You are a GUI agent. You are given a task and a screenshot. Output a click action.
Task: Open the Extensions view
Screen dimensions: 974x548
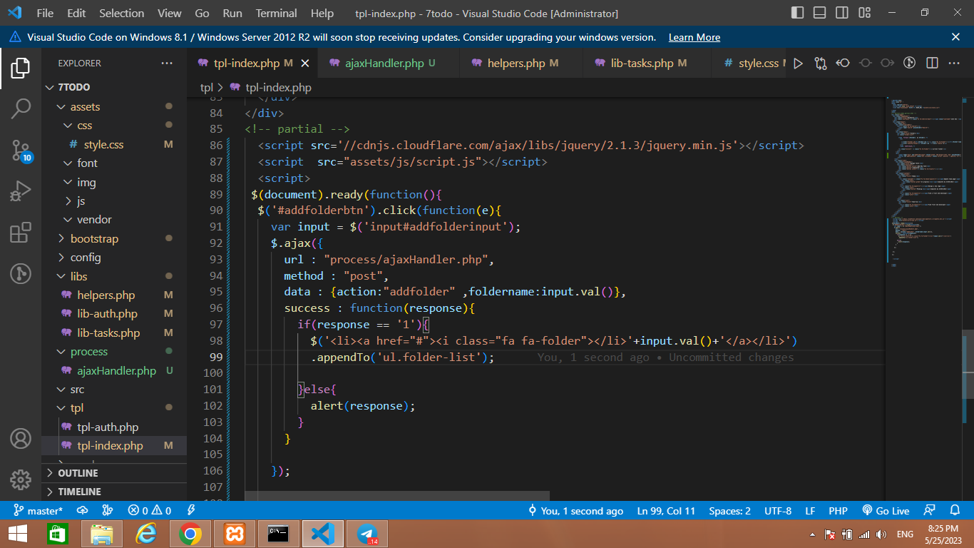(21, 233)
